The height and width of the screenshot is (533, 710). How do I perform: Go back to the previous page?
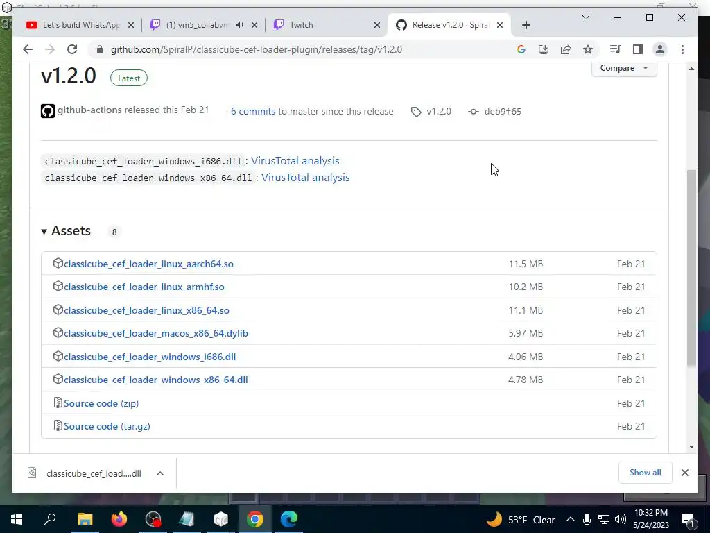tap(28, 49)
